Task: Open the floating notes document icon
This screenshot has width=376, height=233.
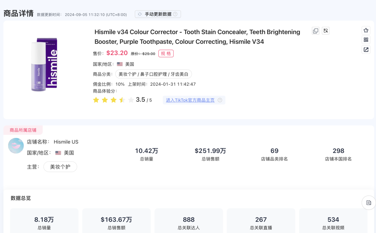Action: [x=369, y=203]
